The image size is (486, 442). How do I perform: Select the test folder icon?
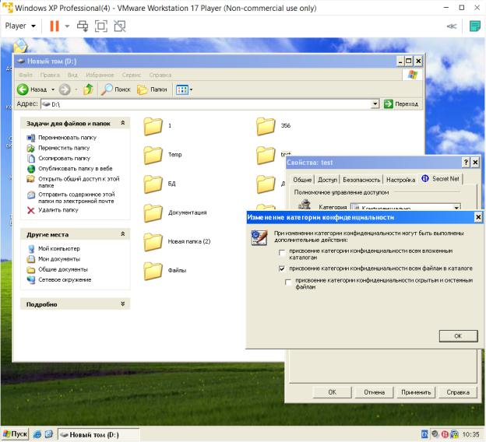pyautogui.click(x=266, y=155)
